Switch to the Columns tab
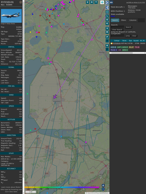The height and width of the screenshot is (194, 146). pos(133,20)
